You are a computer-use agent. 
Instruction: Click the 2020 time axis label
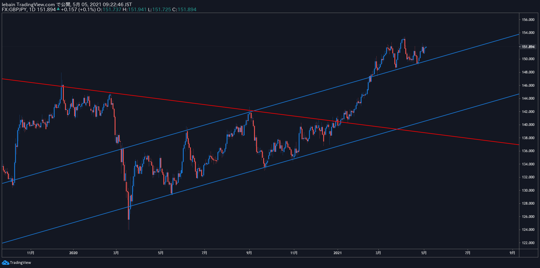tap(73, 253)
